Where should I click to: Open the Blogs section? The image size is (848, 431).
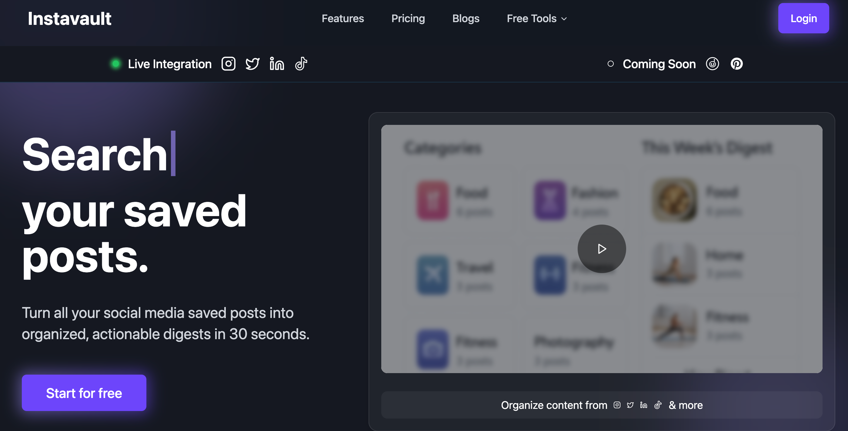466,18
